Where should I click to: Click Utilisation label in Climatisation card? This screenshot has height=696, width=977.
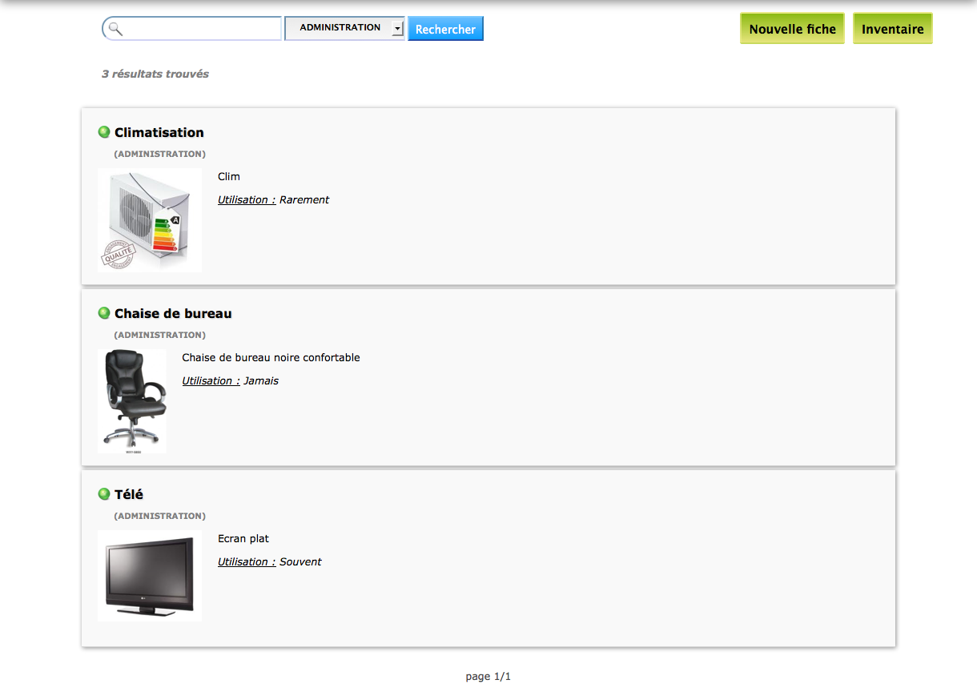(247, 199)
